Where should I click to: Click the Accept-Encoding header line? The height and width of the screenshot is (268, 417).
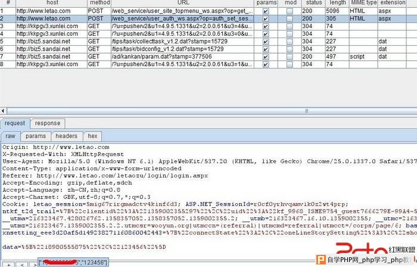click(67, 183)
